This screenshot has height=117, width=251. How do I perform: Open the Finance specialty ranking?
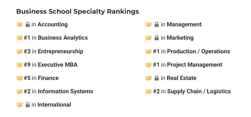(48, 78)
